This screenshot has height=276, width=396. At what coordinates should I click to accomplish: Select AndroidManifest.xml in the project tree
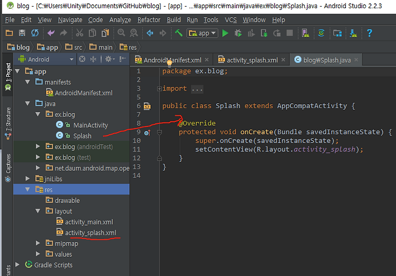84,93
